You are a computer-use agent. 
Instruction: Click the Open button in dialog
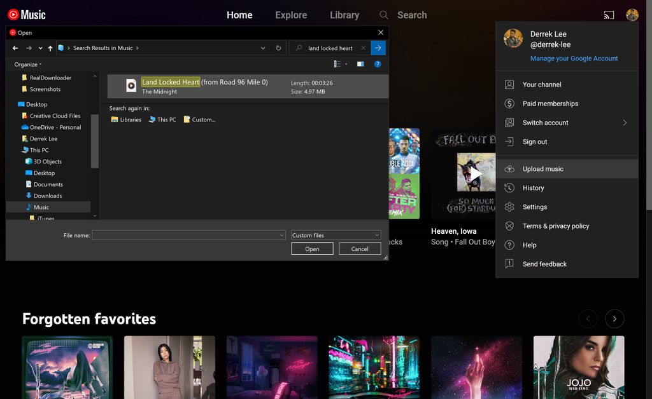[312, 249]
